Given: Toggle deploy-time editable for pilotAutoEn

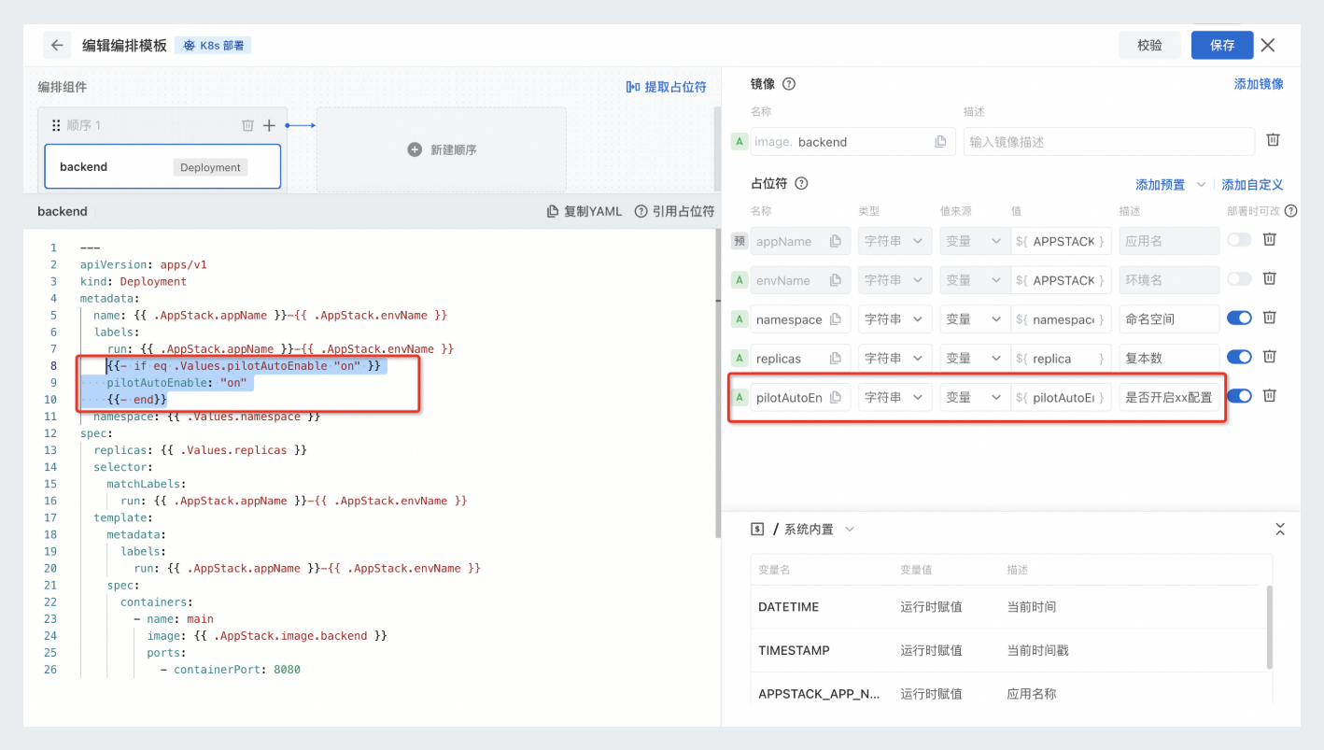Looking at the screenshot, I should point(1239,396).
